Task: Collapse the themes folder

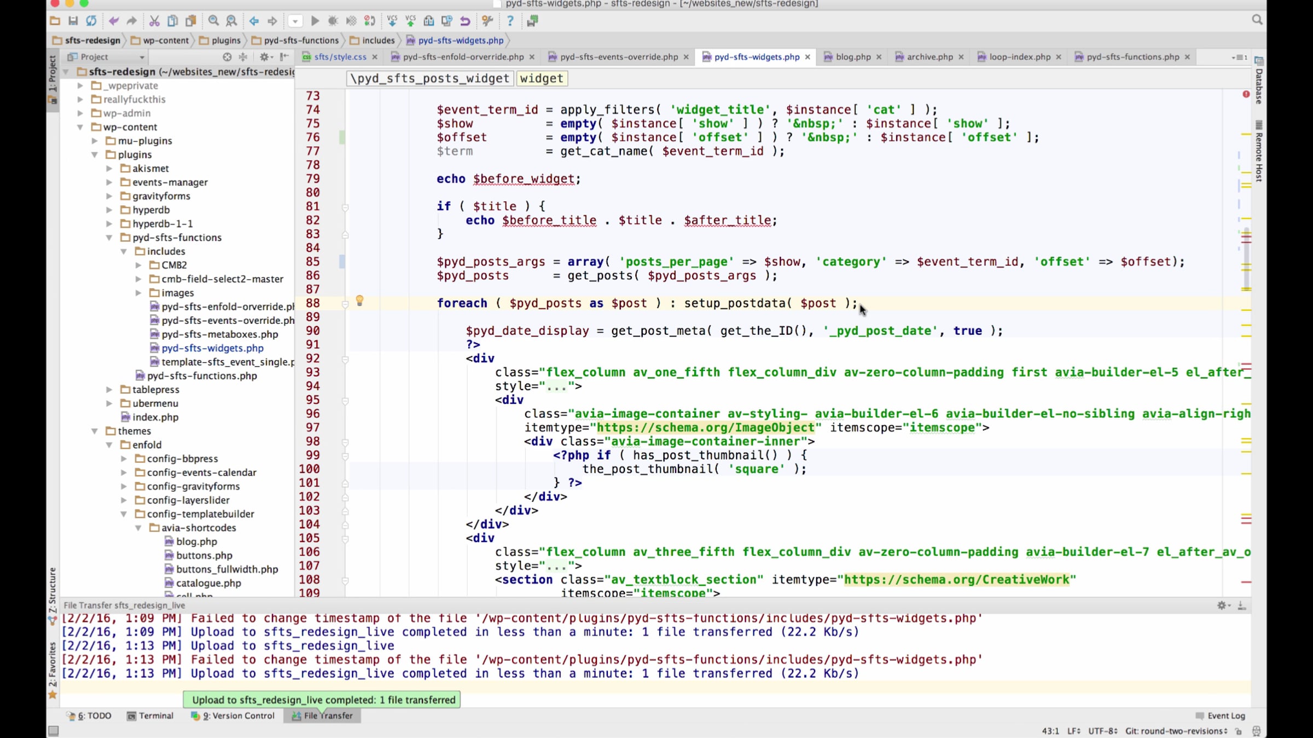Action: click(95, 431)
